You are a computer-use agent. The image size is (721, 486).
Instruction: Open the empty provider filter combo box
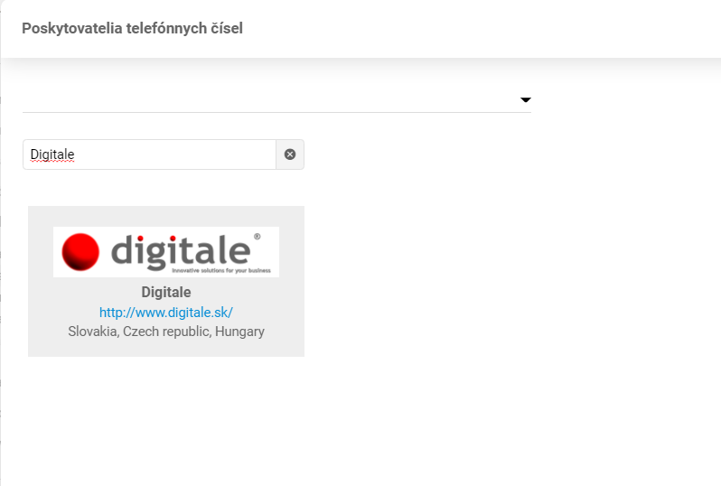[271, 99]
